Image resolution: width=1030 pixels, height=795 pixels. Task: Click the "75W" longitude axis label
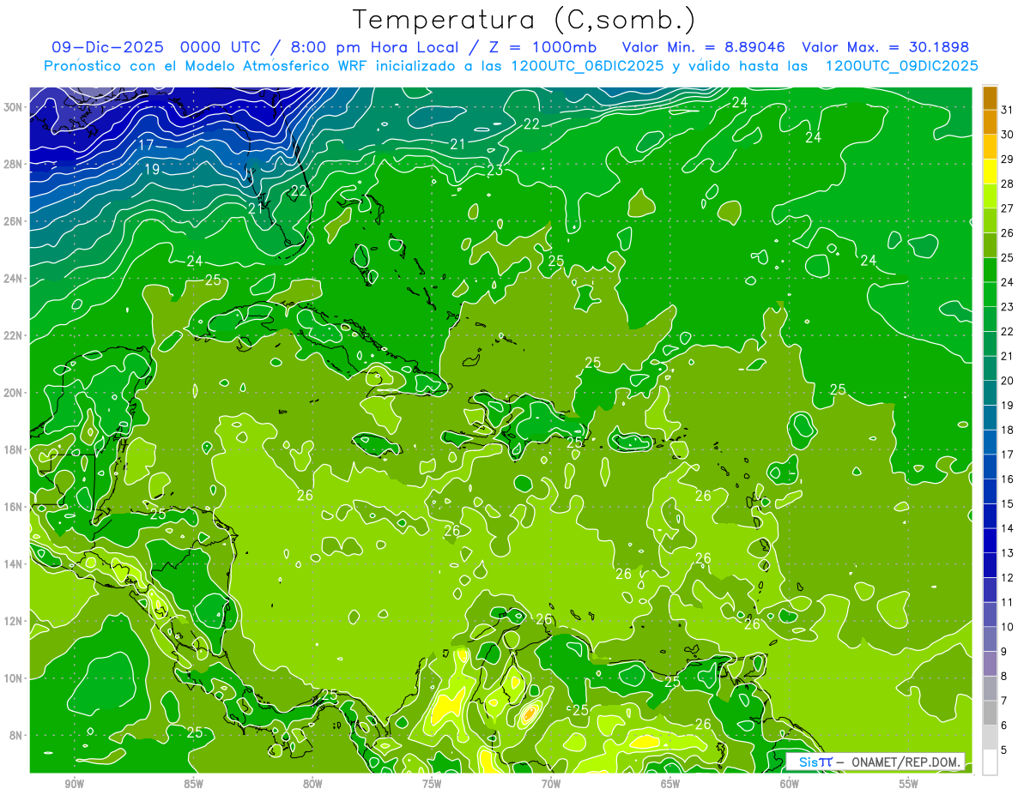click(x=432, y=784)
